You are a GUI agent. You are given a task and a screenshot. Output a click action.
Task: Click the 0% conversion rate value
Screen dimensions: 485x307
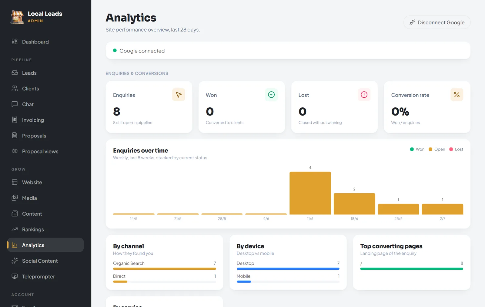click(400, 112)
